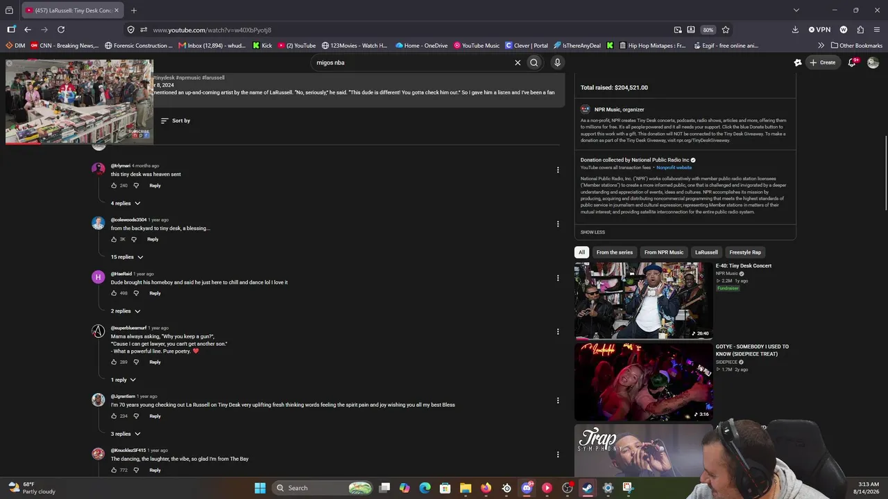888x499 pixels.
Task: Go back to previous page
Action: coord(28,30)
